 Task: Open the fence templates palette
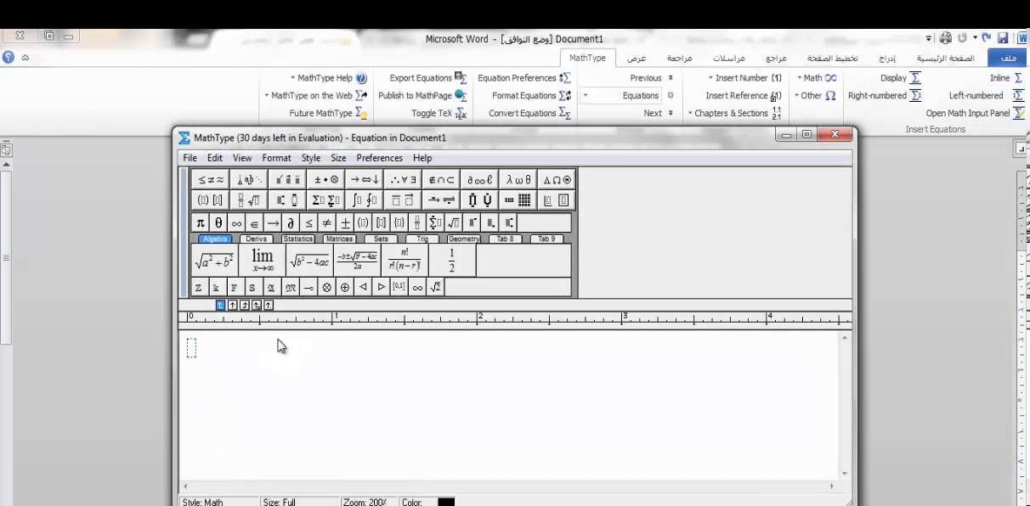pyautogui.click(x=211, y=200)
